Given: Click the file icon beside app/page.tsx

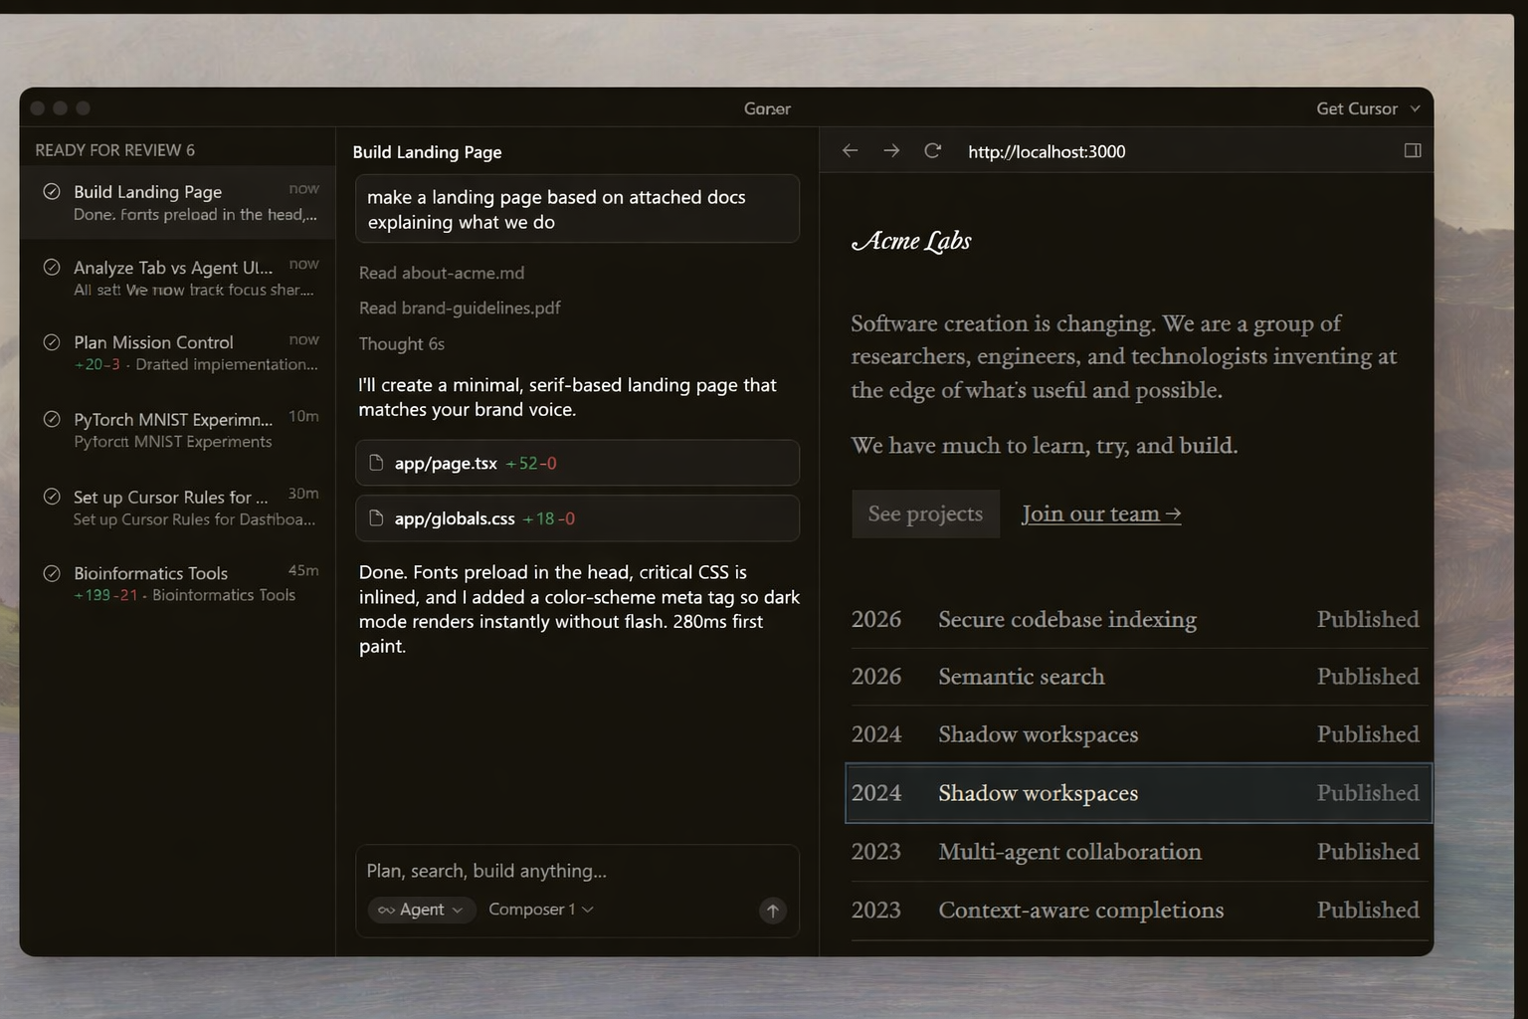Looking at the screenshot, I should coord(376,463).
